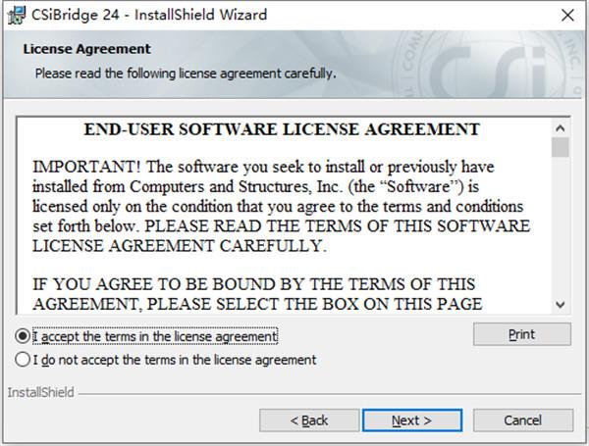Viewport: 589px width, 446px height.
Task: Click the 'IMPORTANT!' paragraph in the license text
Action: [282, 206]
